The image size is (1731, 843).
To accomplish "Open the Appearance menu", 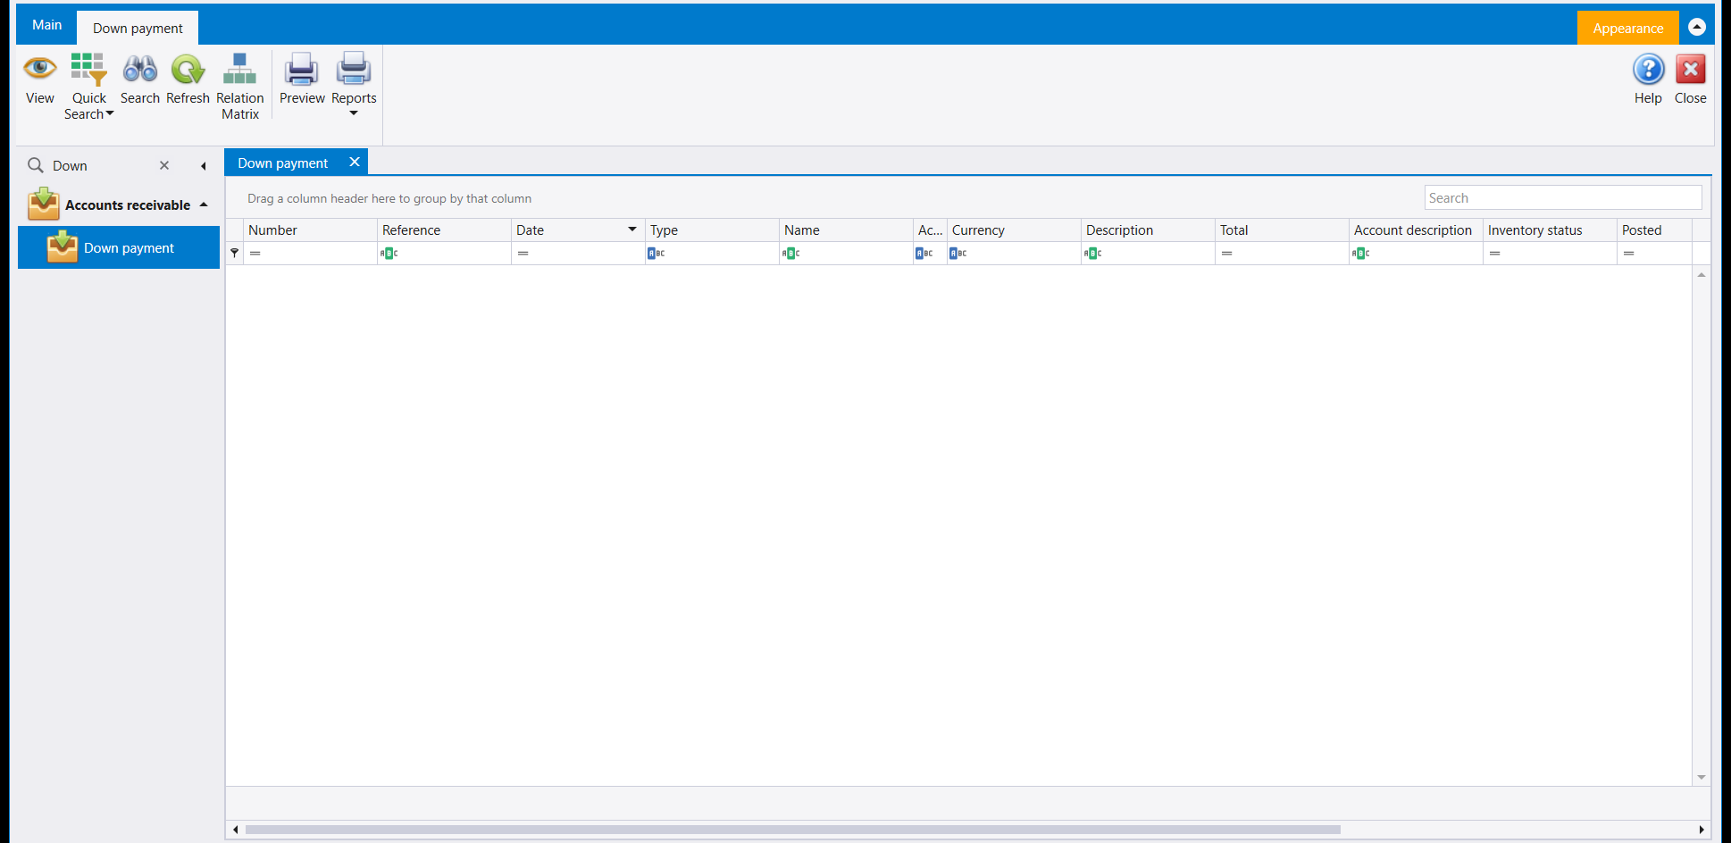I will coord(1627,28).
